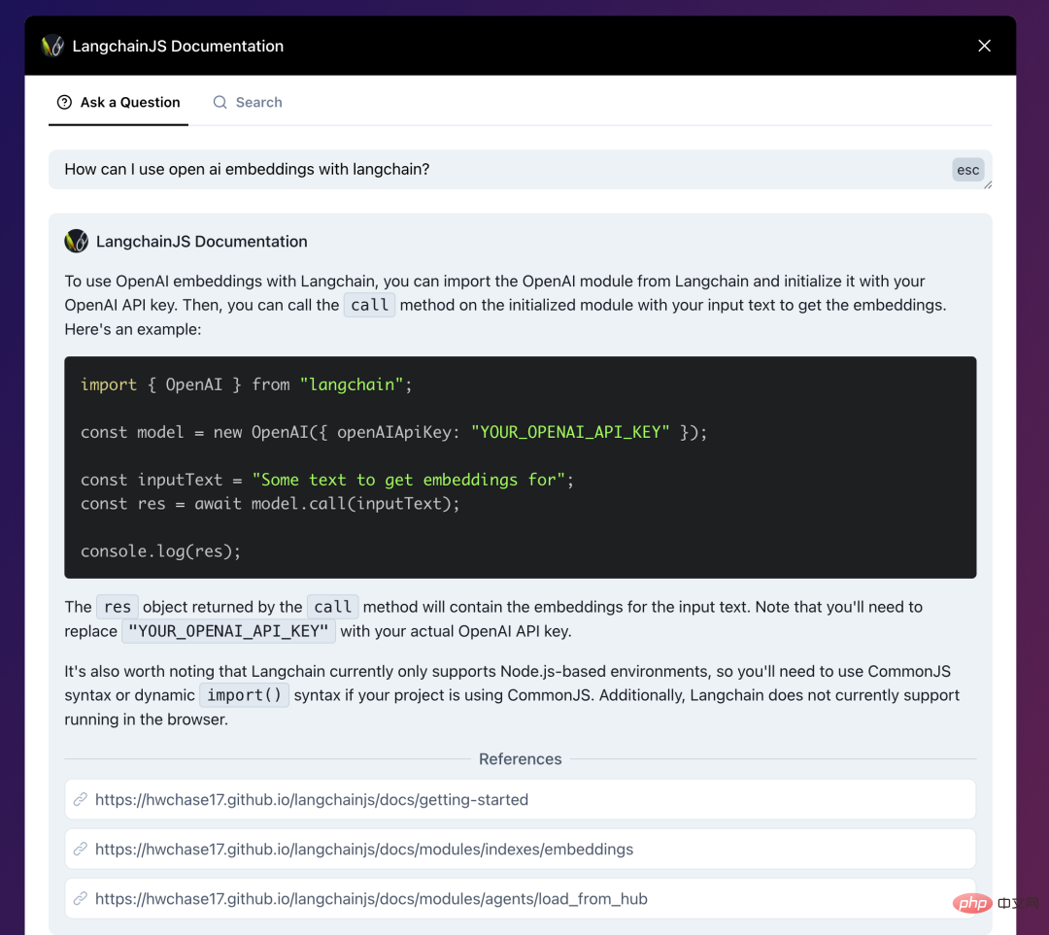Viewport: 1049px width, 935px height.
Task: Click the magnifying glass search icon
Action: pyautogui.click(x=220, y=102)
